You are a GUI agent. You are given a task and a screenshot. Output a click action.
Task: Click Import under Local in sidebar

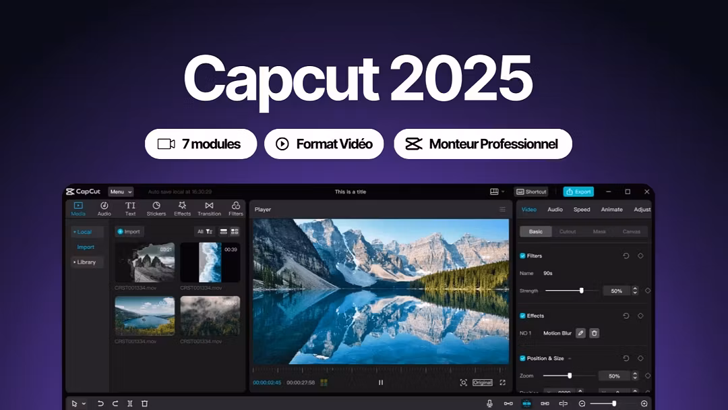click(86, 247)
